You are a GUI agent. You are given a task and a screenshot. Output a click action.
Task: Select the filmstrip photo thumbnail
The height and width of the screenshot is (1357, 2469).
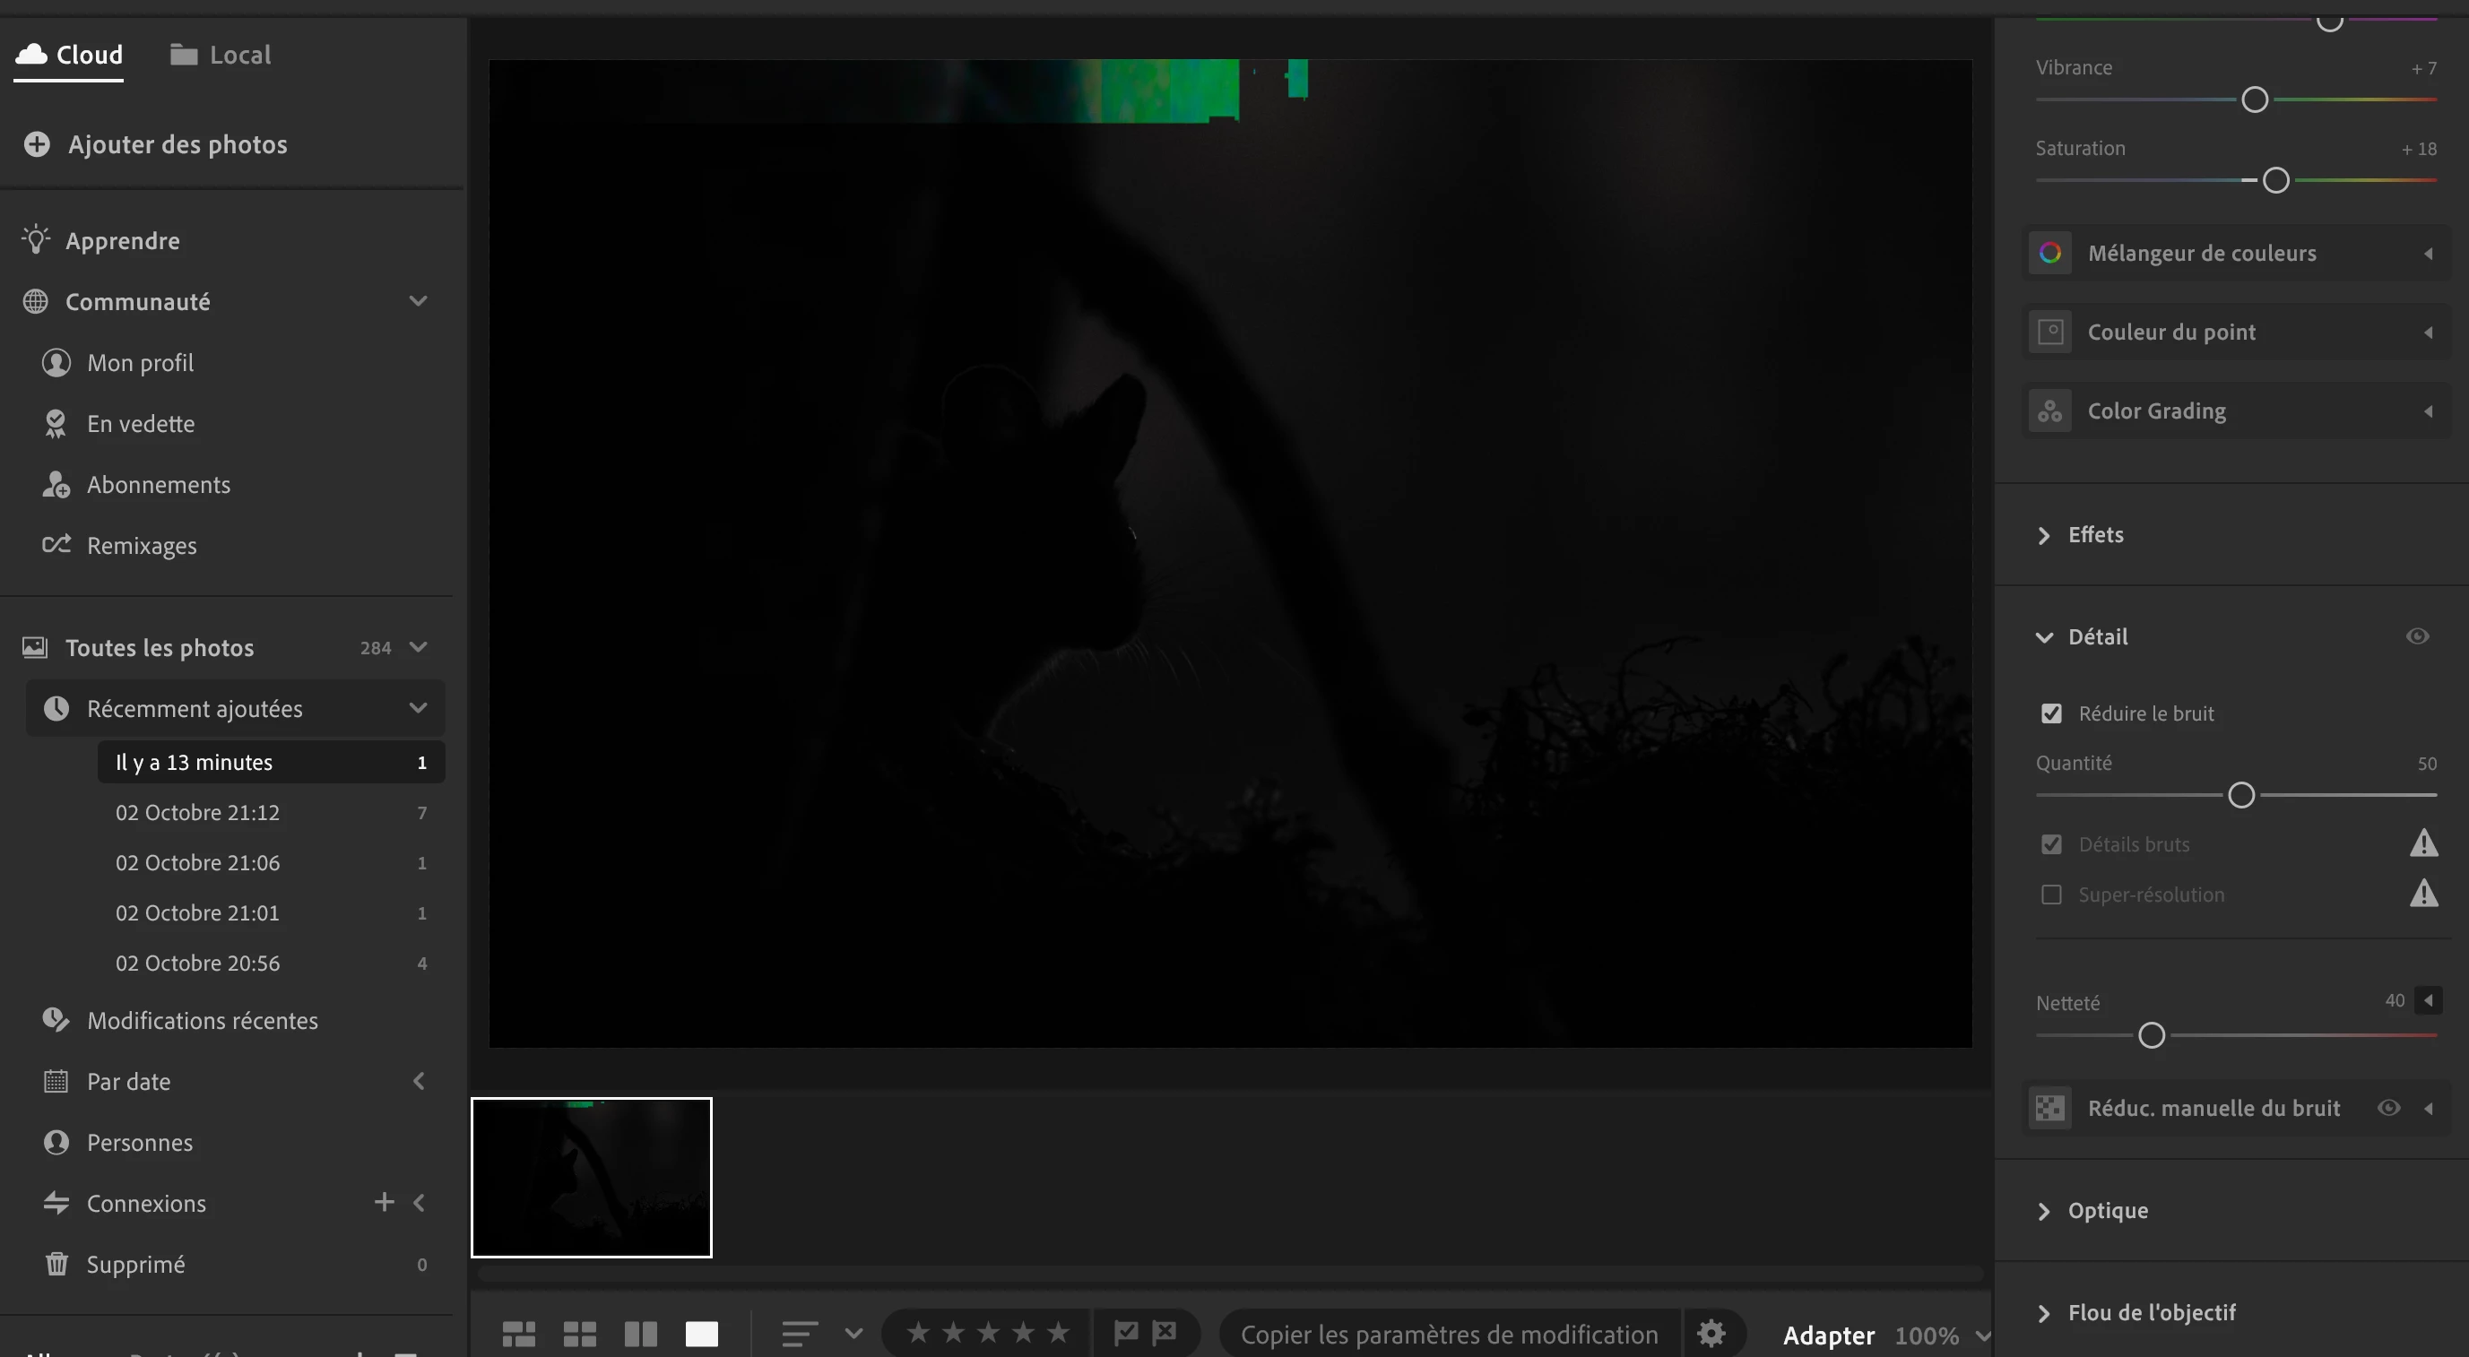(592, 1177)
